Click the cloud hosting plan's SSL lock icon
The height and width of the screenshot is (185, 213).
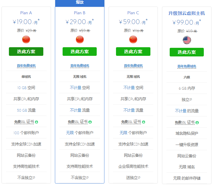pos(197,122)
